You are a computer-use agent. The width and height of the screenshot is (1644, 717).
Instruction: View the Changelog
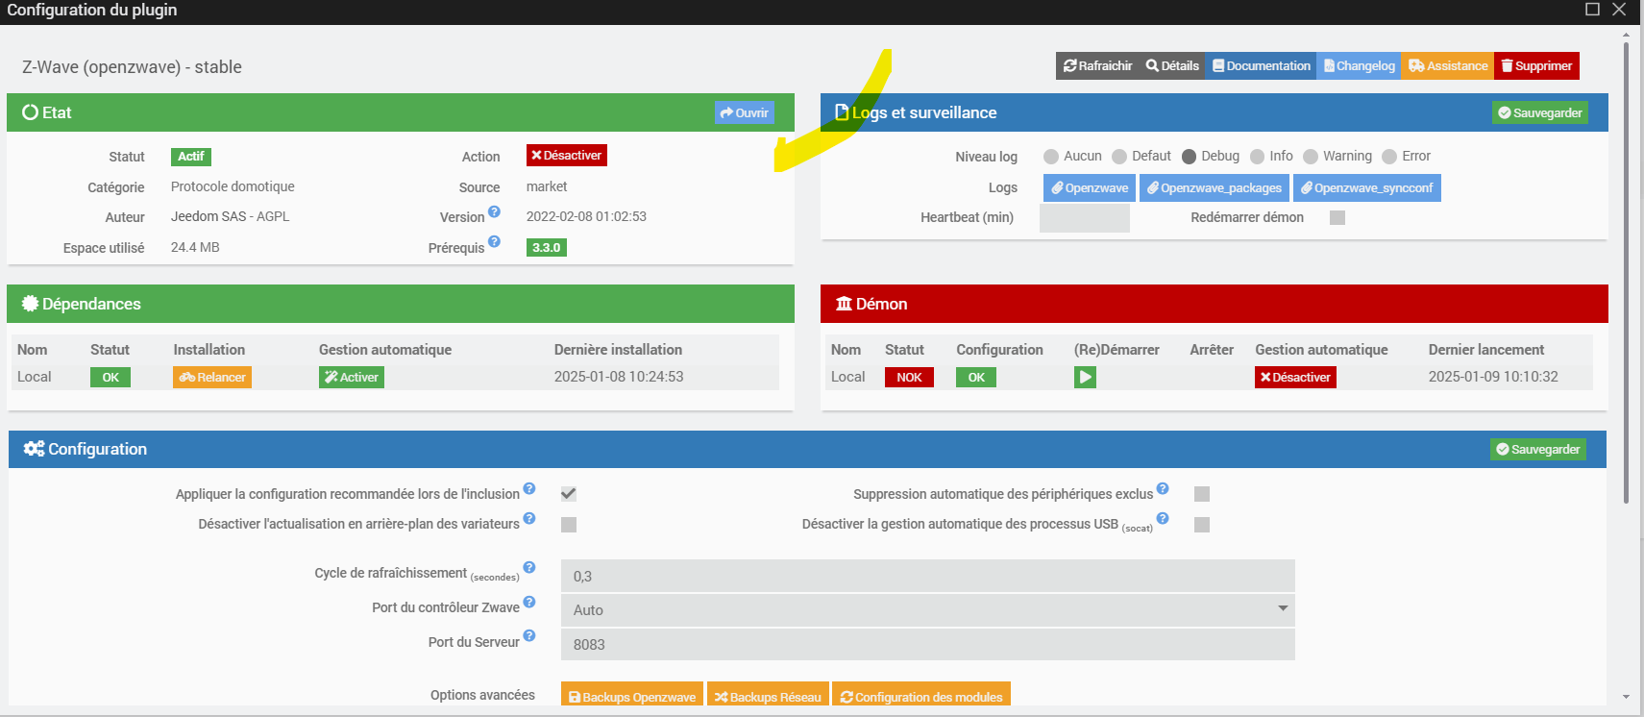click(x=1359, y=65)
